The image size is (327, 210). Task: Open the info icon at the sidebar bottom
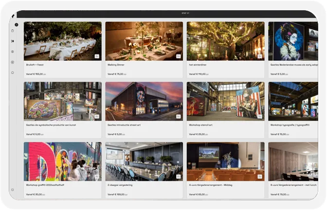click(x=13, y=190)
